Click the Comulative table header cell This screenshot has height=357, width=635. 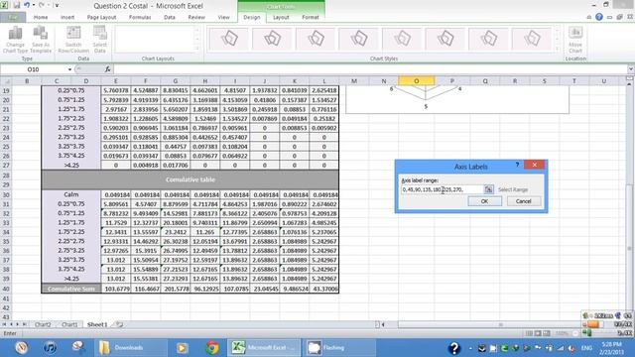click(x=190, y=179)
